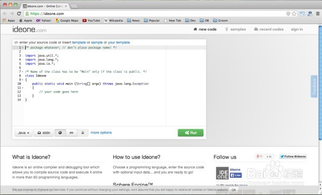Screen dimensions: 322x195
Task: Select the Ideone.com browser tab
Action: (45, 6)
